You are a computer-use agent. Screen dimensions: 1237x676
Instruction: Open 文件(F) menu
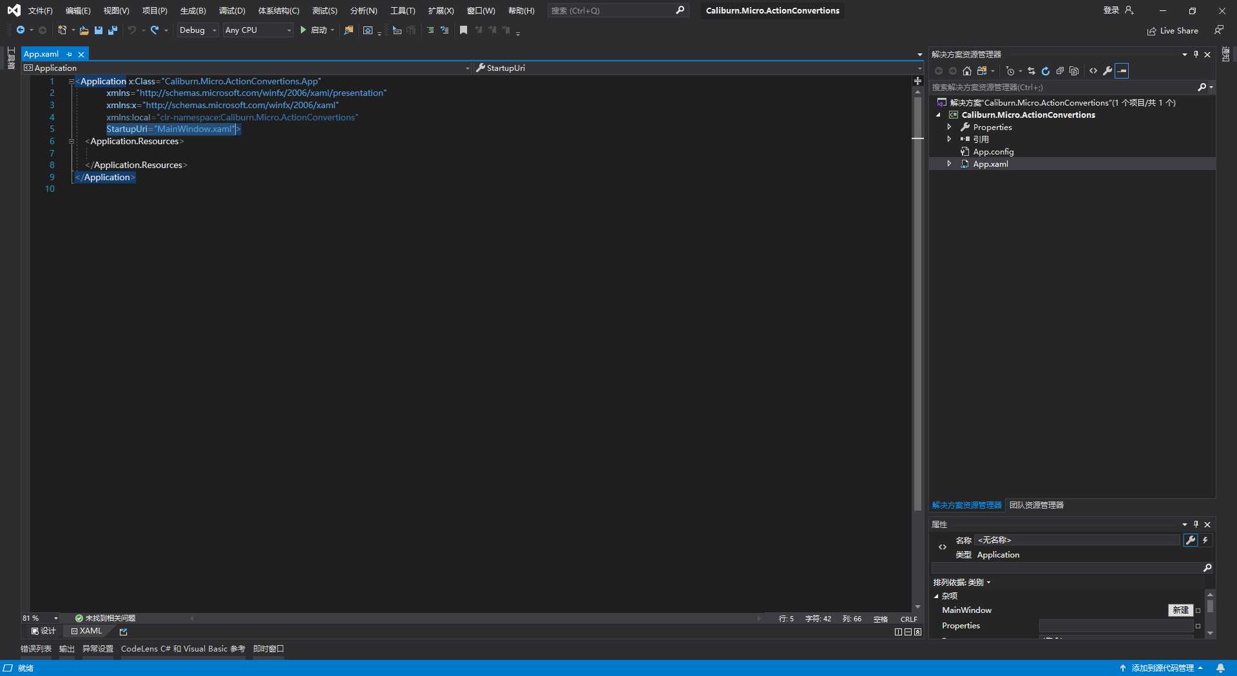(40, 11)
